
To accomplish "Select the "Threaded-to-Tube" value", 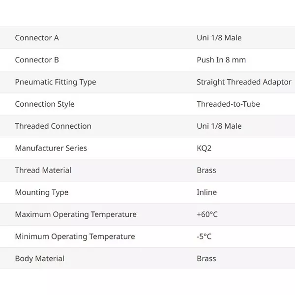I will [228, 104].
